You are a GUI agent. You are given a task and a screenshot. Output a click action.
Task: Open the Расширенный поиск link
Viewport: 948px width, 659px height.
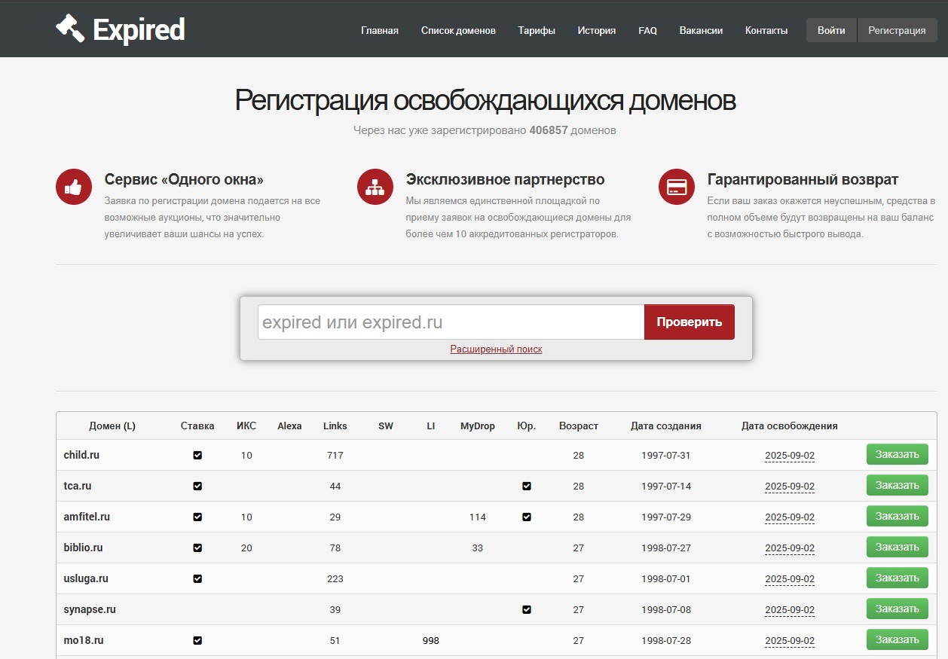click(496, 349)
